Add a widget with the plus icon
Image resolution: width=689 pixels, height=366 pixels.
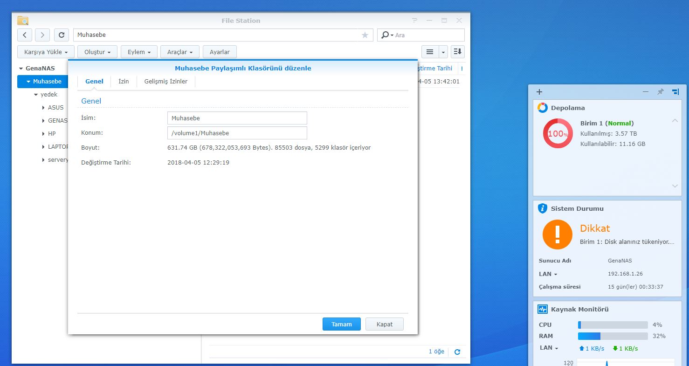[x=539, y=92]
